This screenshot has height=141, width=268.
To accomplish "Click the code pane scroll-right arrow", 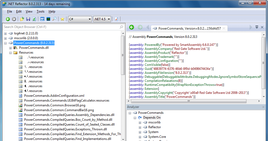I will tap(259, 101).
